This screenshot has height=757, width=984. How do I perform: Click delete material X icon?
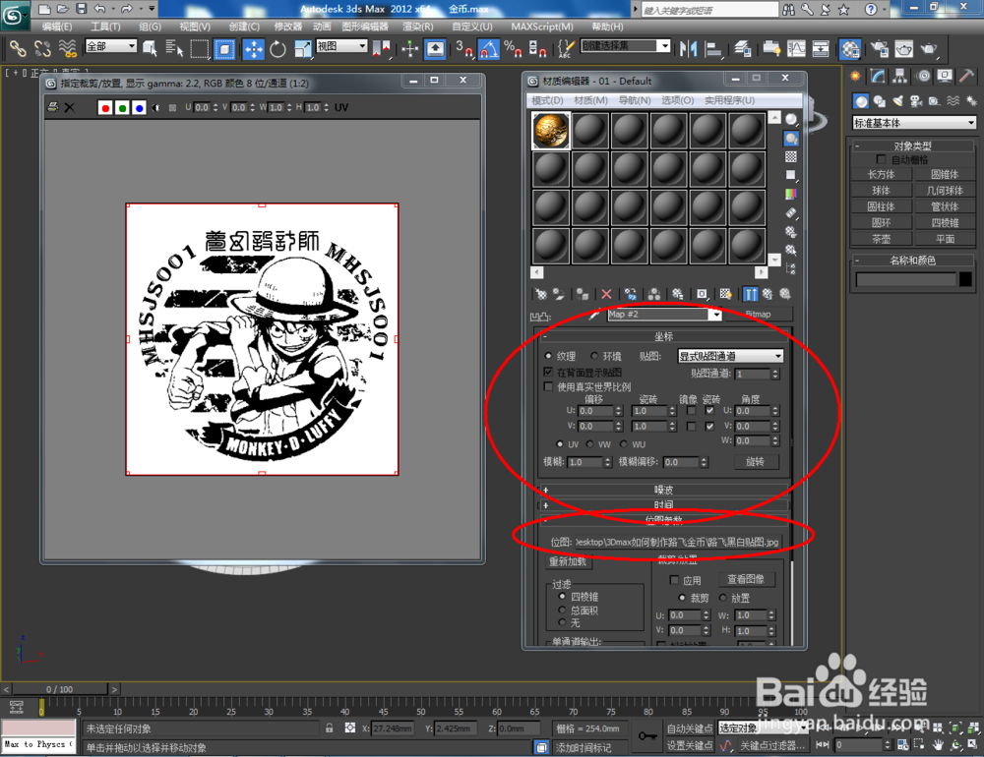click(x=606, y=294)
